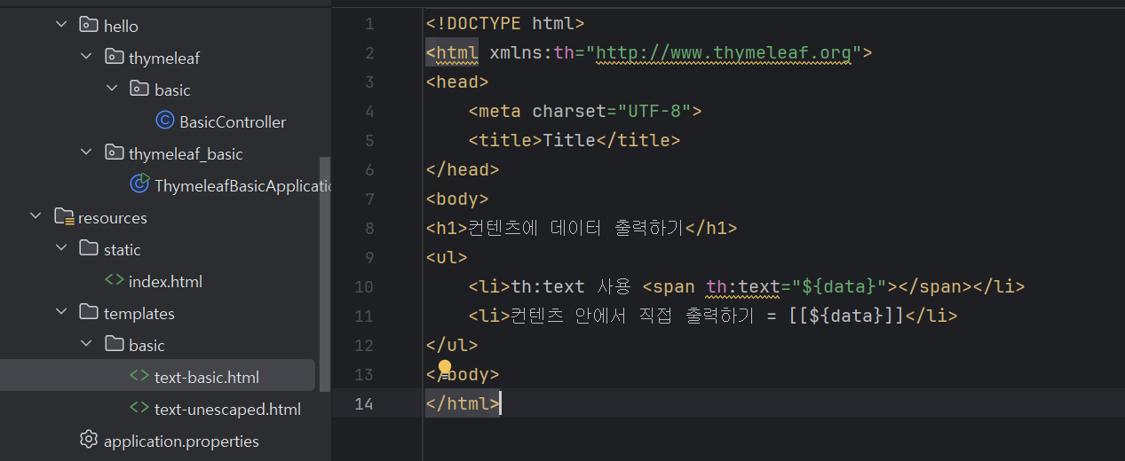Collapse the basic folder under templates
This screenshot has width=1125, height=461.
click(x=86, y=345)
